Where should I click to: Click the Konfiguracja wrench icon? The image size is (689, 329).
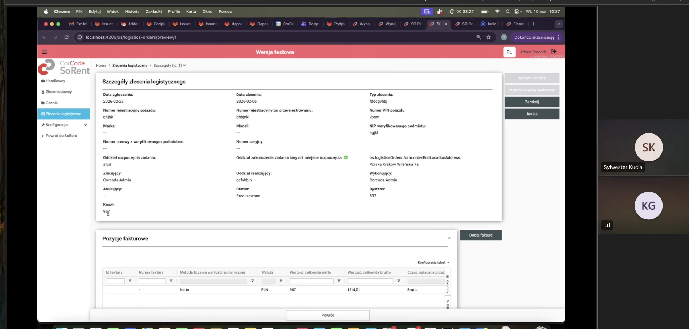point(43,125)
